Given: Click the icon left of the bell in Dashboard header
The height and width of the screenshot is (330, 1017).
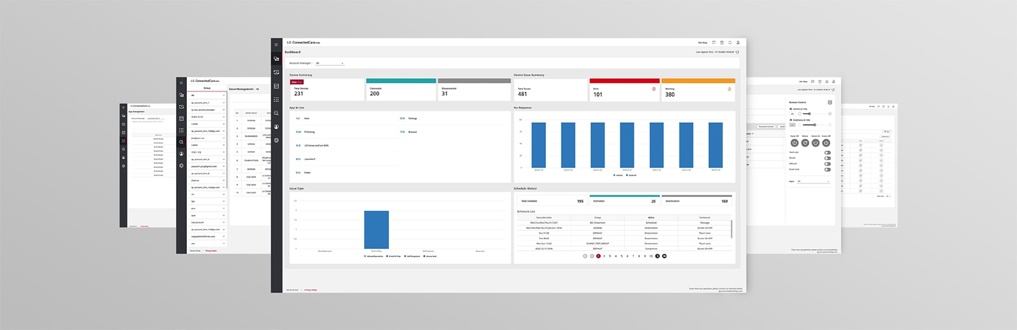Looking at the screenshot, I should pyautogui.click(x=722, y=43).
